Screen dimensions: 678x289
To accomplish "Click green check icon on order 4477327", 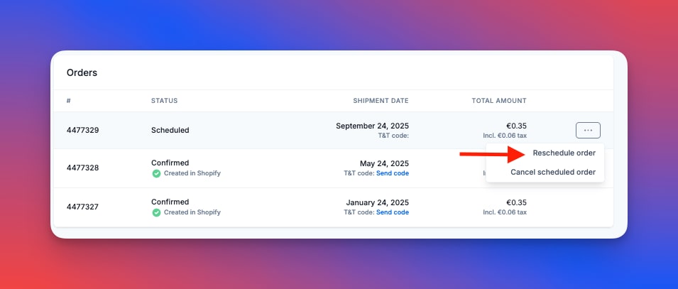I will 156,212.
